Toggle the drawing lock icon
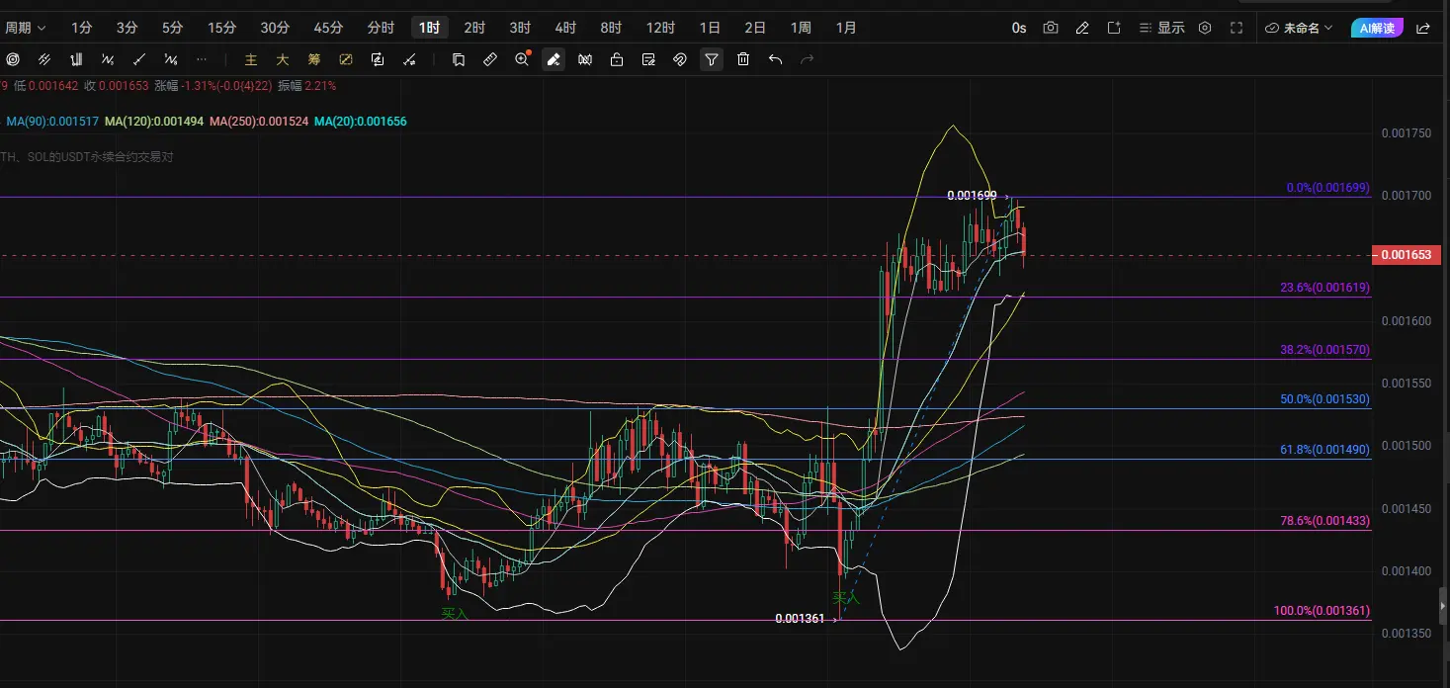The image size is (1450, 688). click(x=617, y=59)
